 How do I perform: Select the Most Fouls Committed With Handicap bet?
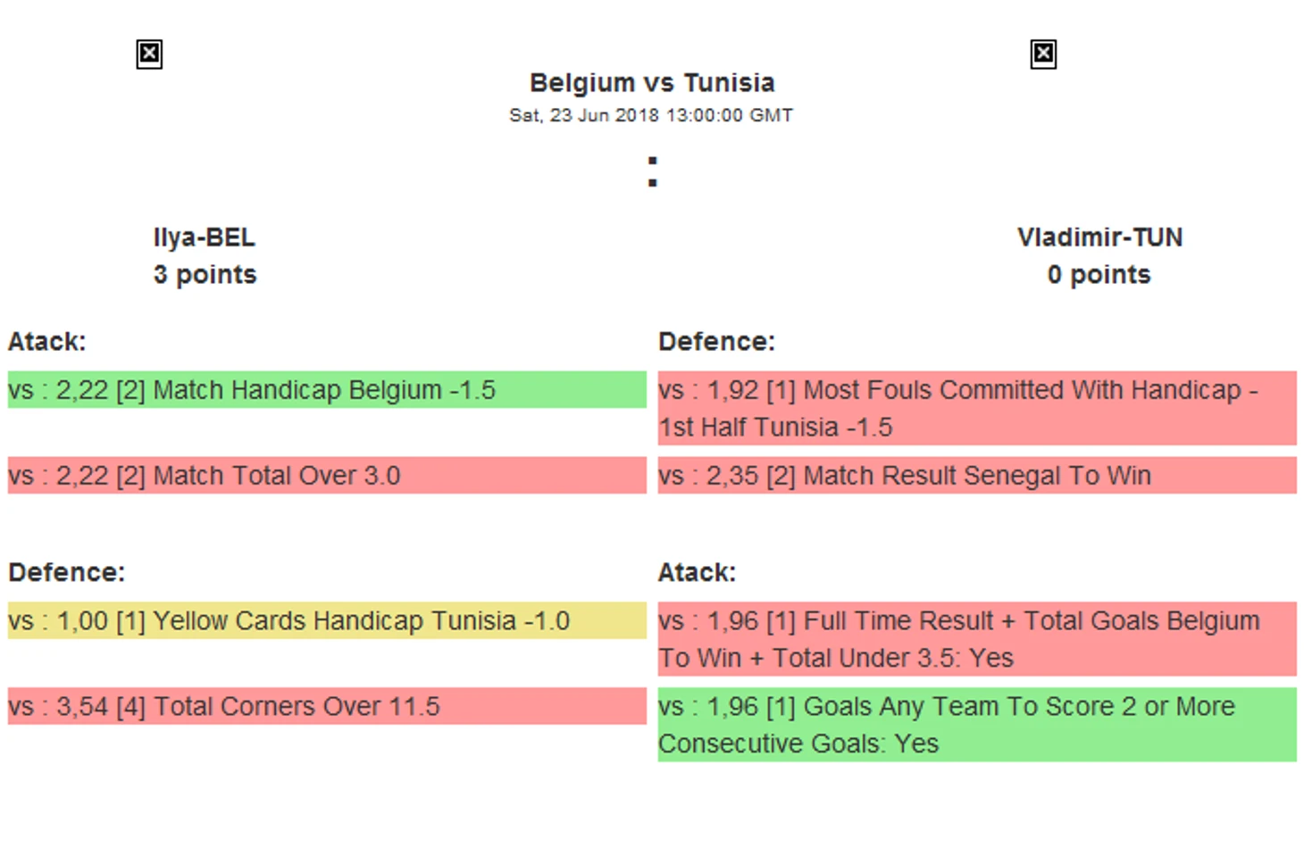pyautogui.click(x=976, y=408)
